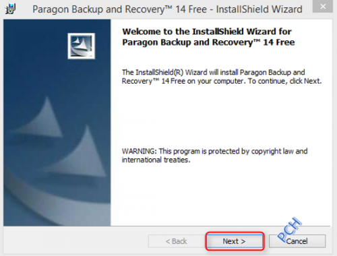Click the "To continue, click Next." text
337x256 pixels.
click(x=284, y=81)
